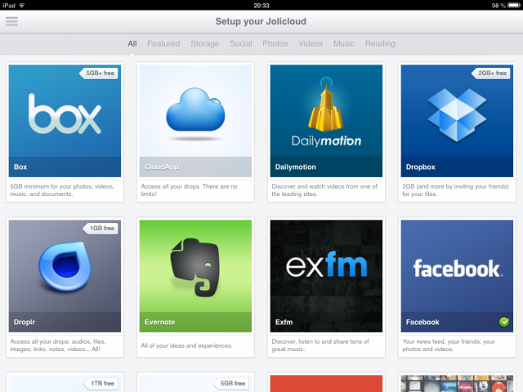Open the Photos category tab

click(275, 43)
